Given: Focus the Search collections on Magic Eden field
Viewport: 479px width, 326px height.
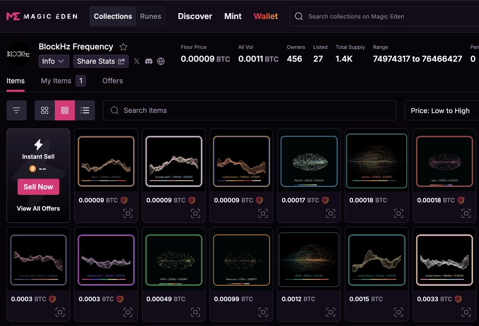Looking at the screenshot, I should (384, 16).
